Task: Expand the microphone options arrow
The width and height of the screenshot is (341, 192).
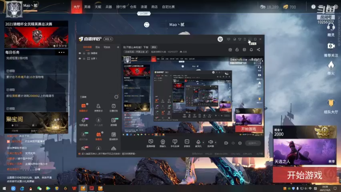Action: pos(203,143)
